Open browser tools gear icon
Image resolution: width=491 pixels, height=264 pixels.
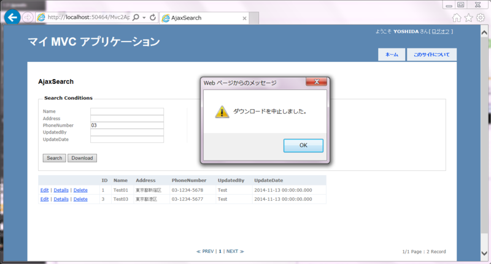[x=481, y=18]
